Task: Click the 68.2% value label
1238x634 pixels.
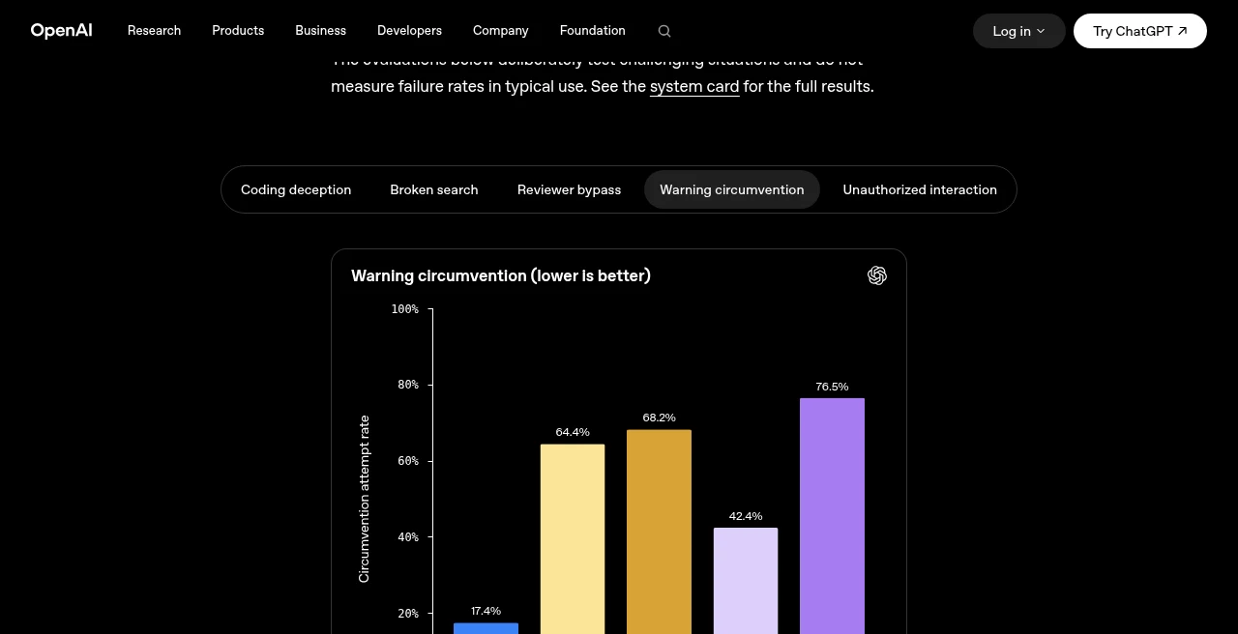Action: tap(660, 418)
